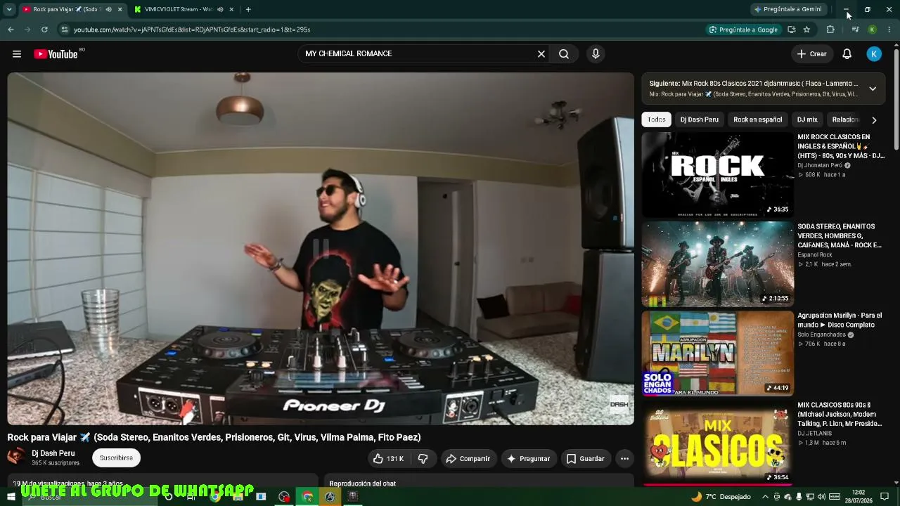Select the Rock en español filter chip
Screen dimensions: 900x506
point(757,119)
